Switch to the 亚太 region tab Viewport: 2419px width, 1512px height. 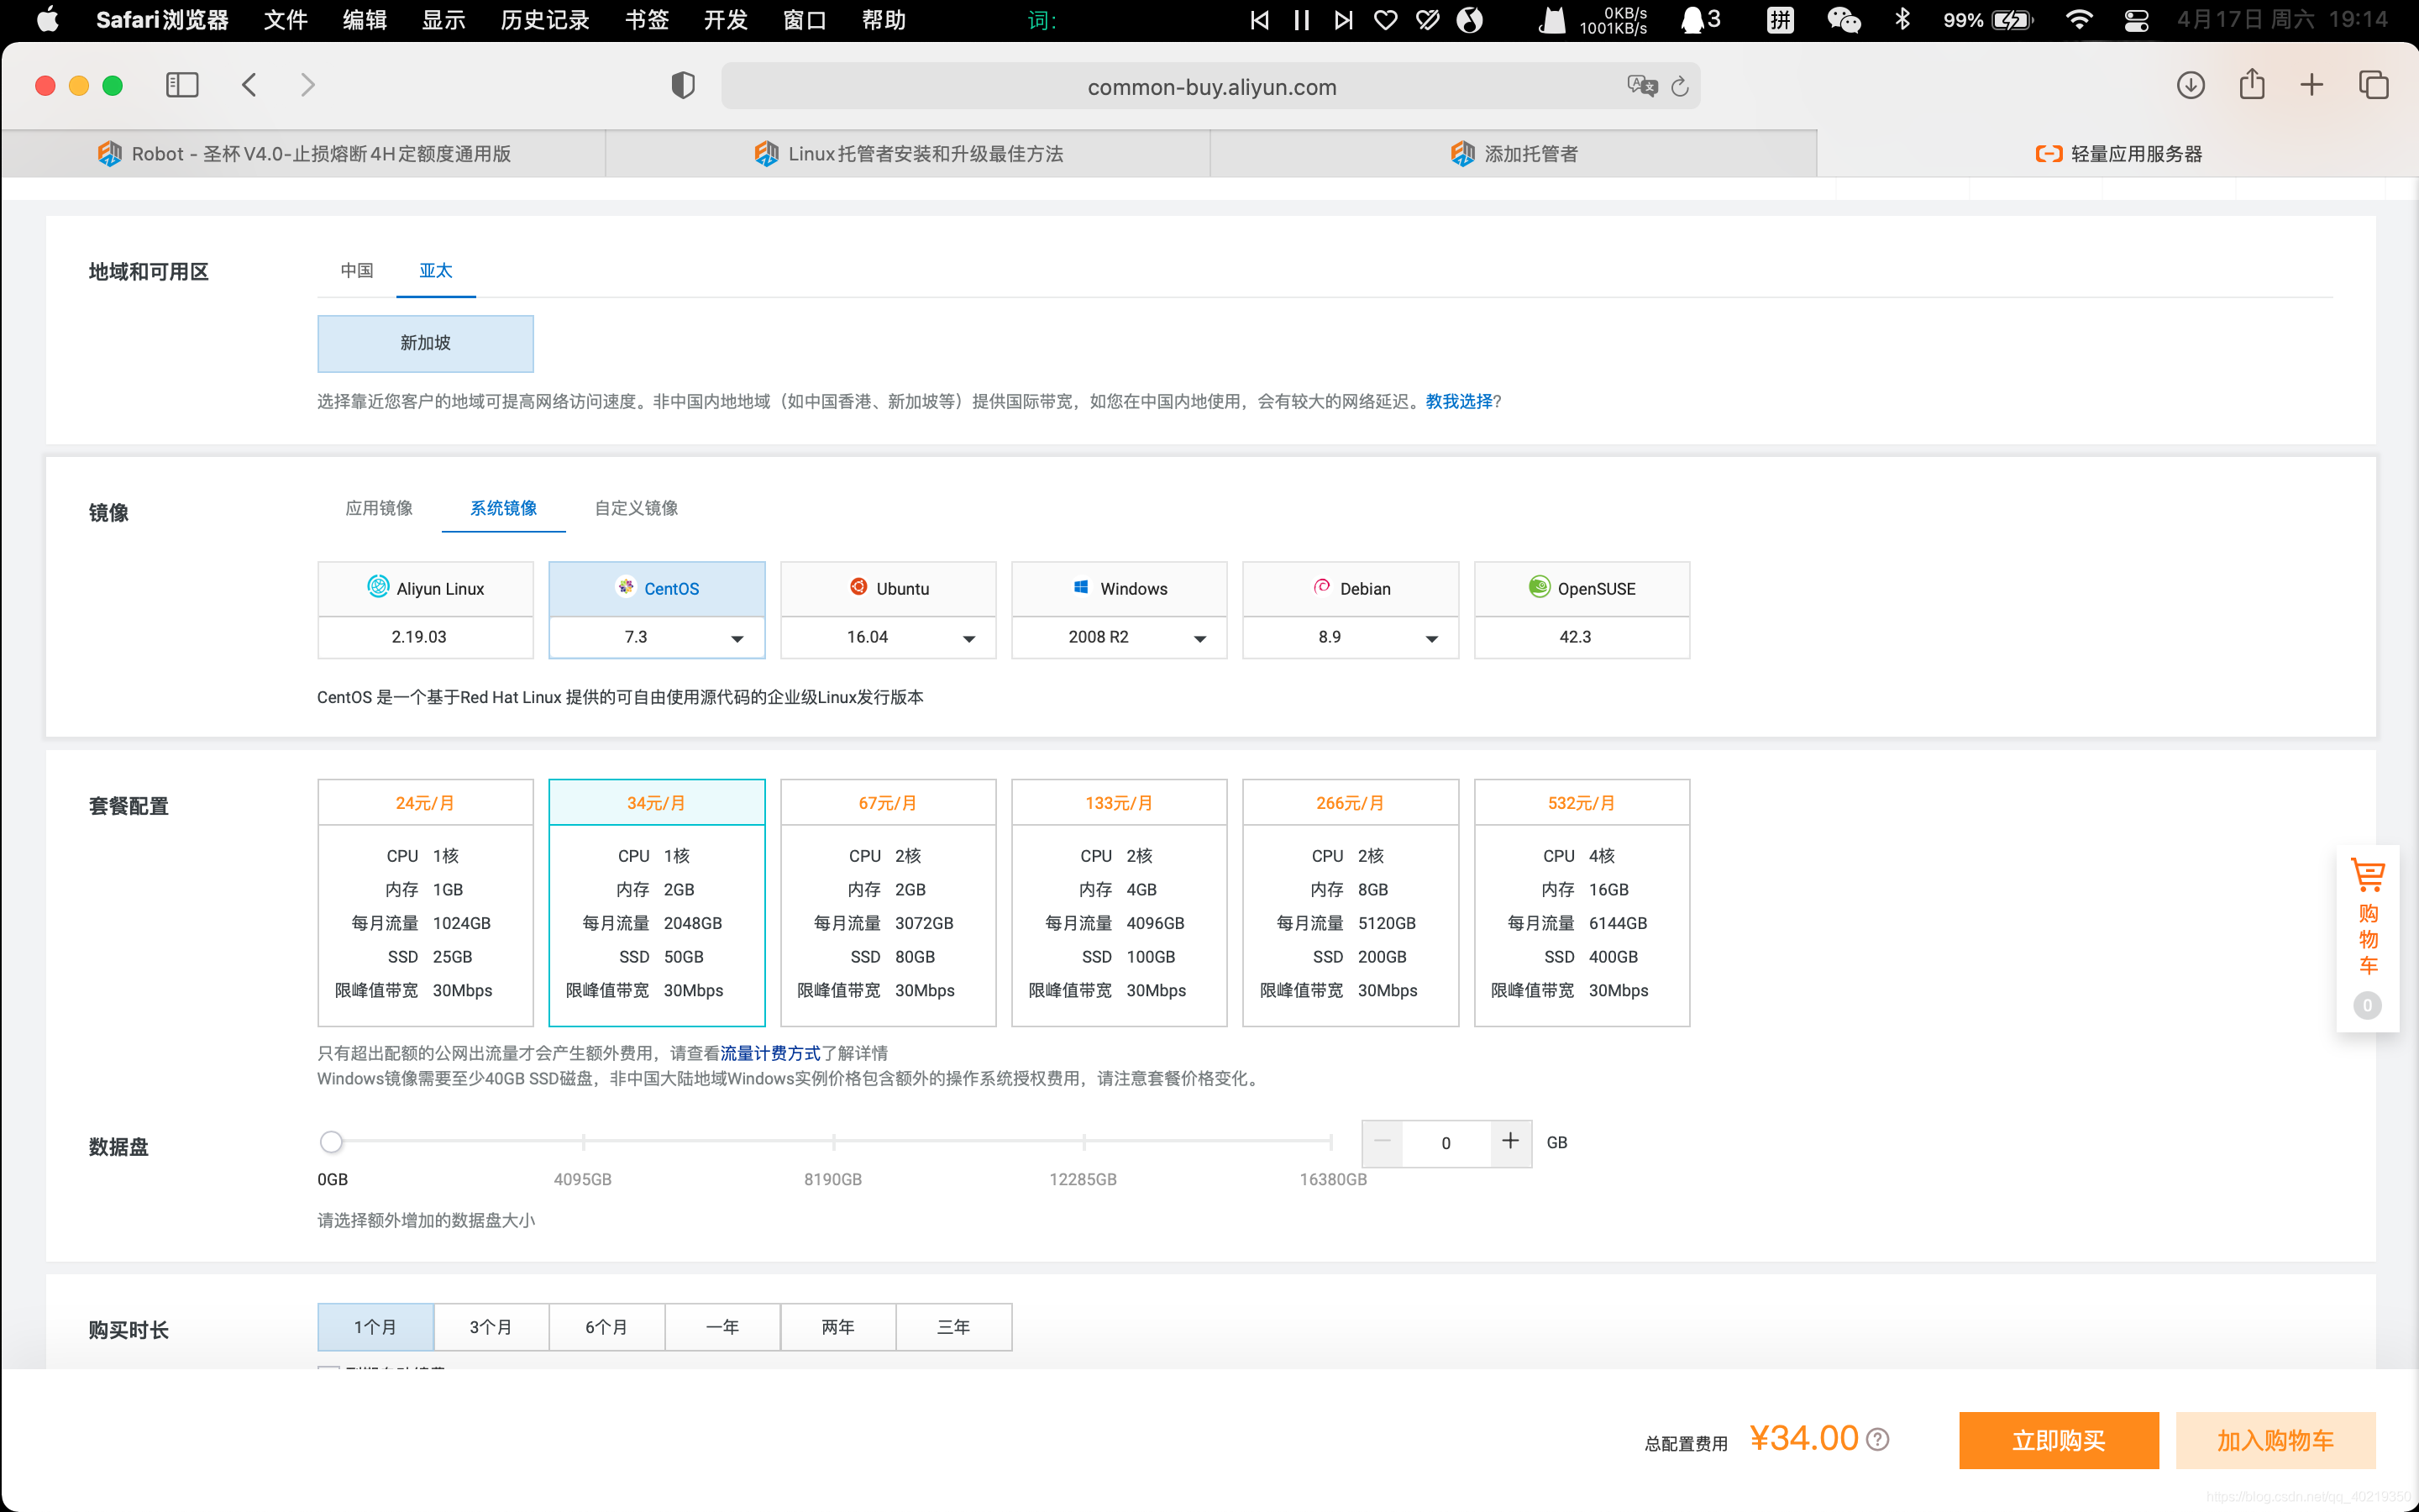(436, 271)
